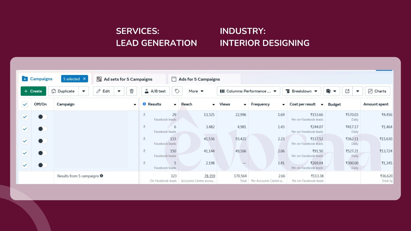Image resolution: width=411 pixels, height=231 pixels.
Task: Click info icon beside Results from 5 campaigns
Action: tap(101, 176)
